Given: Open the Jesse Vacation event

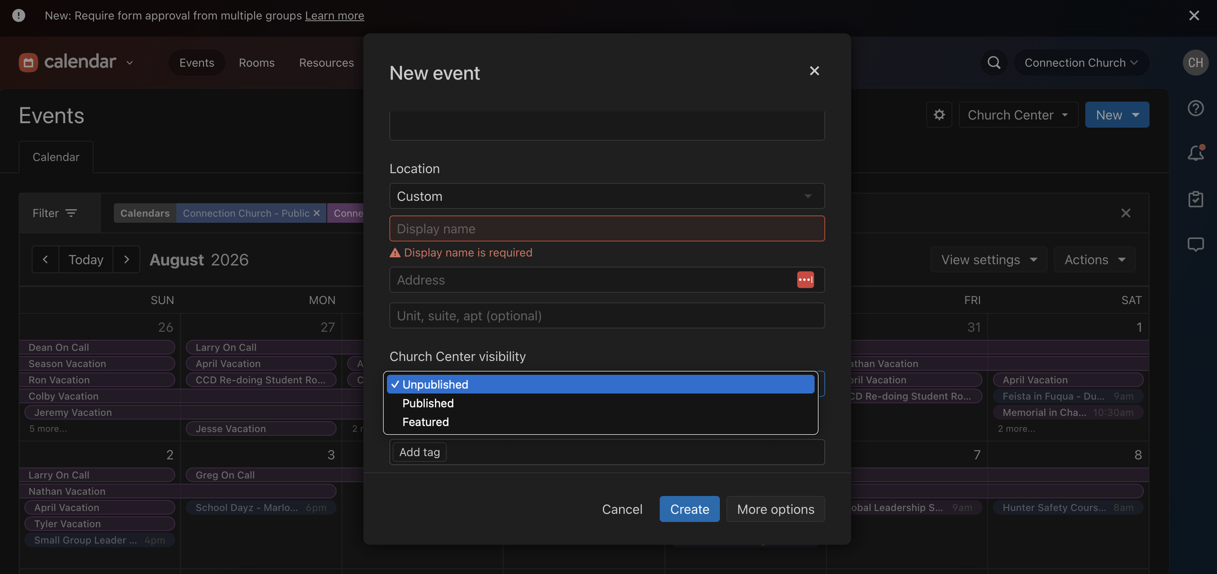Looking at the screenshot, I should 261,428.
